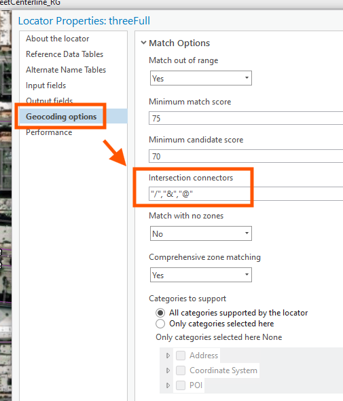Collapse the Match Options section chevron
The height and width of the screenshot is (401, 343).
click(143, 43)
